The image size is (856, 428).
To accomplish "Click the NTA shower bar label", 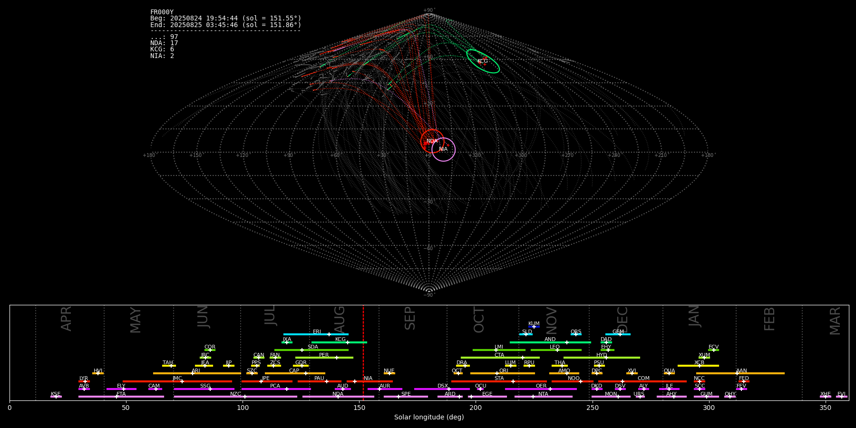I will click(543, 394).
